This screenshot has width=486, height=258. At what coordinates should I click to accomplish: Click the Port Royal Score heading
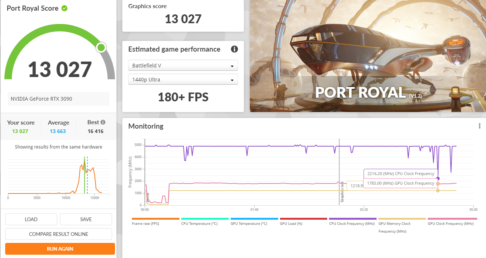click(32, 8)
